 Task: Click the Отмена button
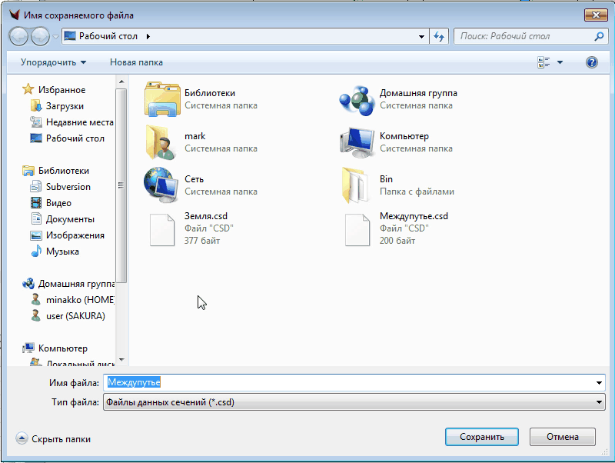click(x=562, y=437)
